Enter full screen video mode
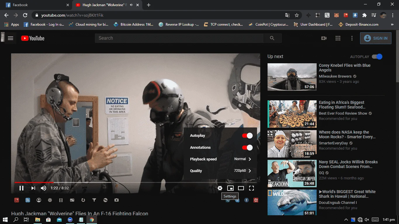 coord(251,188)
